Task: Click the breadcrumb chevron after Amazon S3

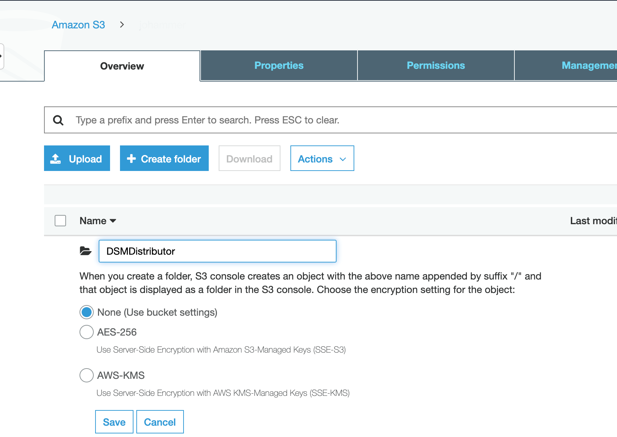Action: click(122, 25)
